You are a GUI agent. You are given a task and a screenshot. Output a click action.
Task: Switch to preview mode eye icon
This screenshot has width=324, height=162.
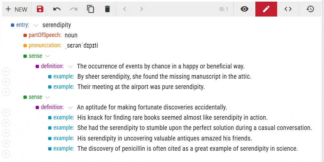coord(244,9)
